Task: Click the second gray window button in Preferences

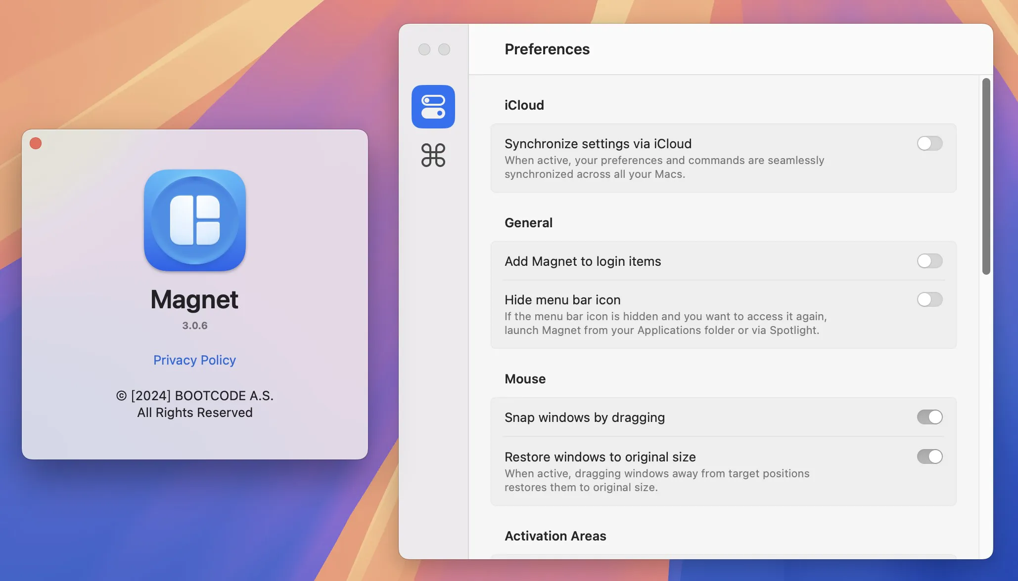Action: [444, 49]
